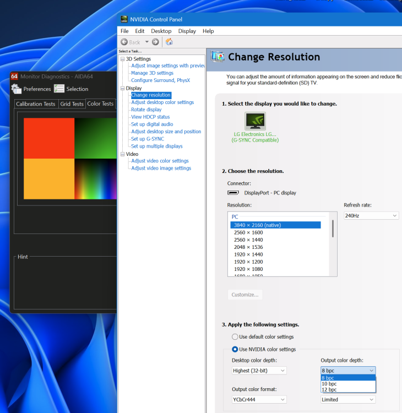Click the Back arrow toolbar icon
The image size is (402, 413).
124,42
